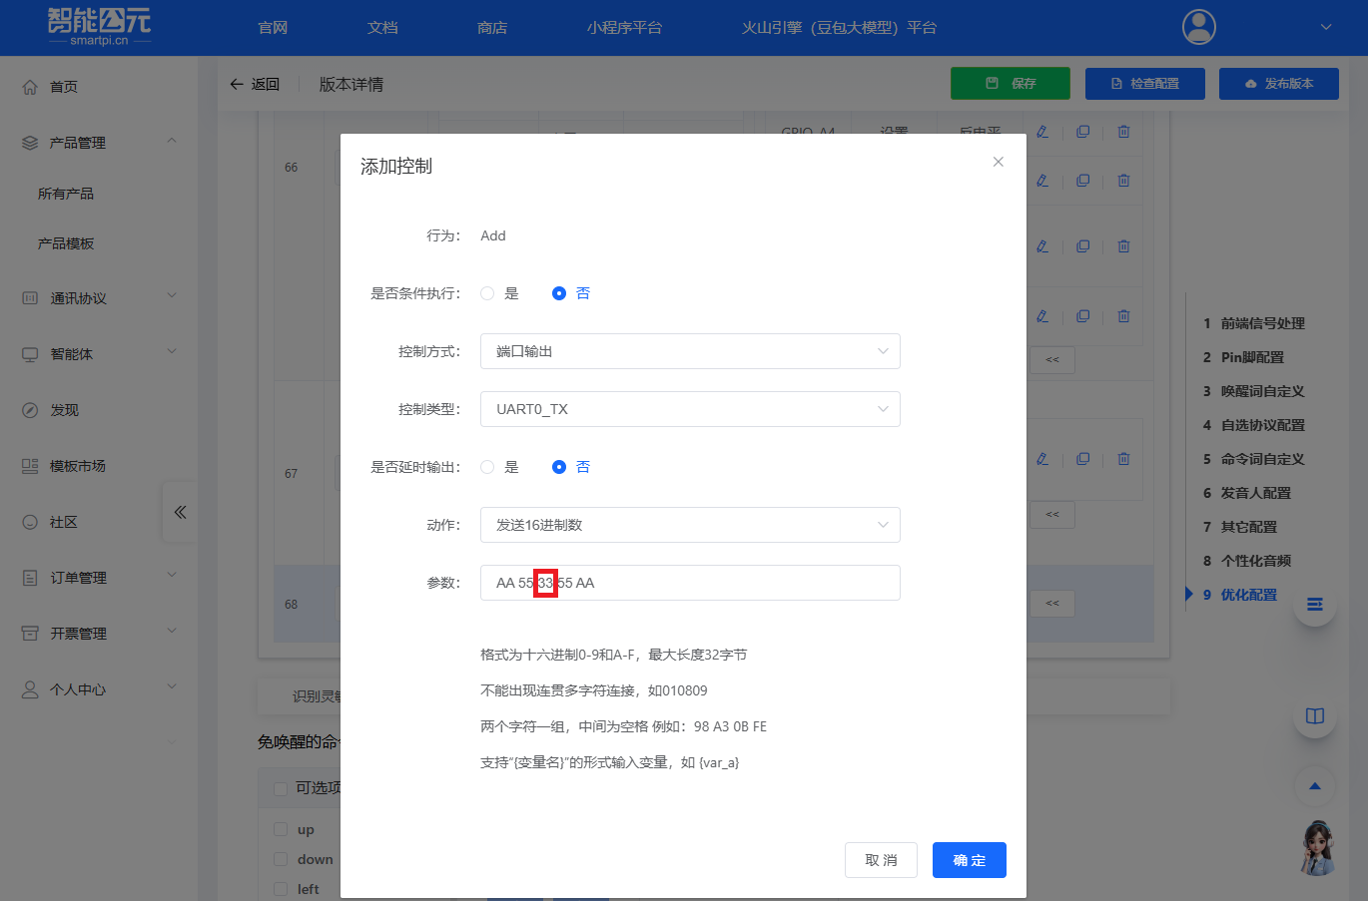Image resolution: width=1368 pixels, height=901 pixels.
Task: Click the 取消 button
Action: (x=881, y=860)
